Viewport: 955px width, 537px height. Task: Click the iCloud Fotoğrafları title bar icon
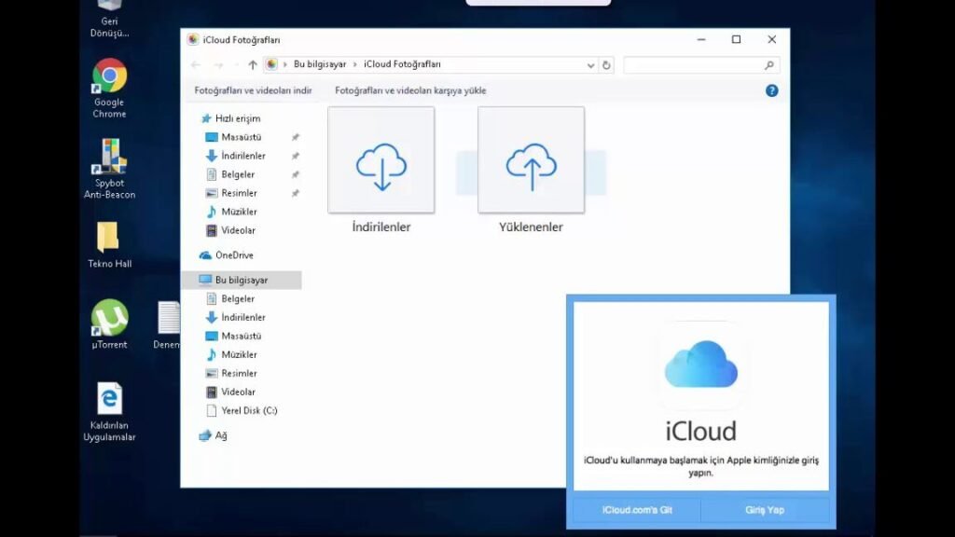[193, 39]
